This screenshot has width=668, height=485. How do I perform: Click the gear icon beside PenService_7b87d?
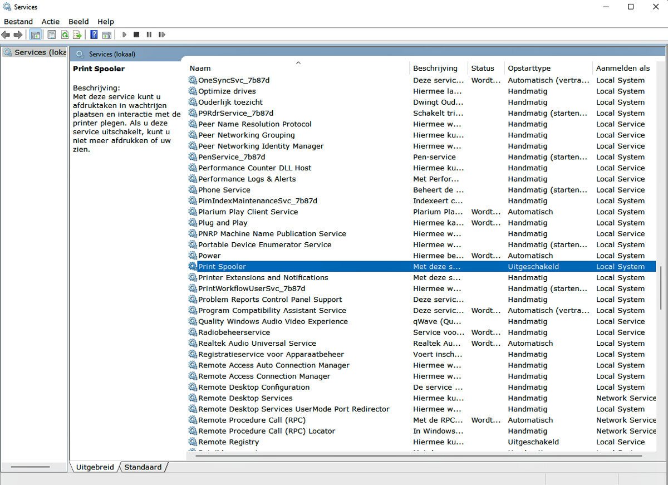pyautogui.click(x=193, y=157)
